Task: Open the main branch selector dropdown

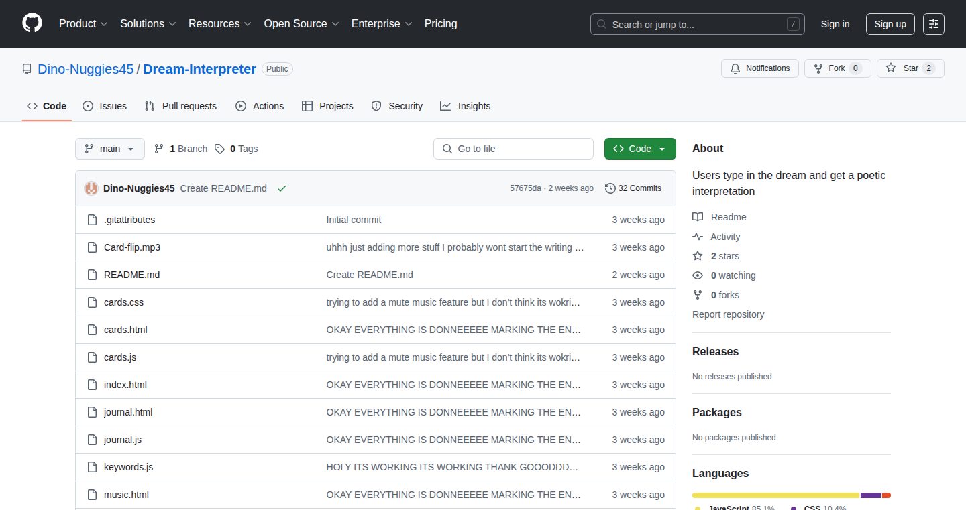Action: point(110,149)
